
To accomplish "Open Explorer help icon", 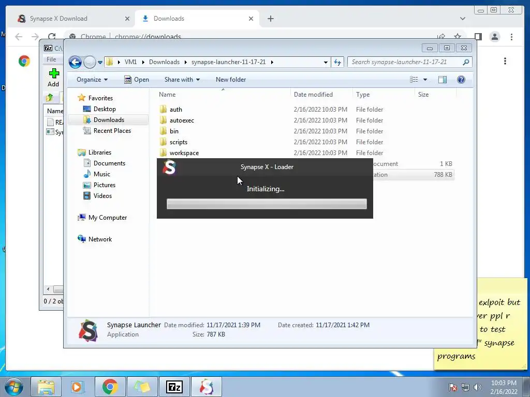I will [461, 80].
